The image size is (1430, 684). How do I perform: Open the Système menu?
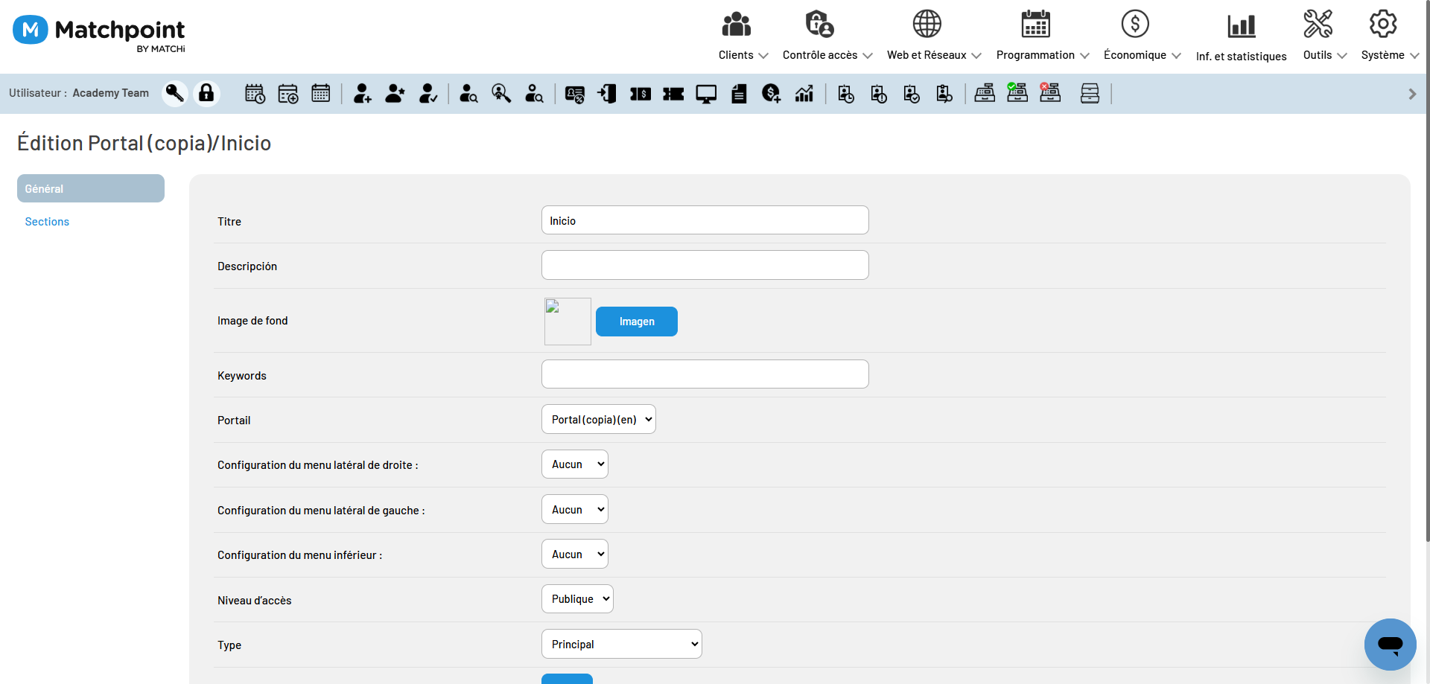pos(1390,36)
